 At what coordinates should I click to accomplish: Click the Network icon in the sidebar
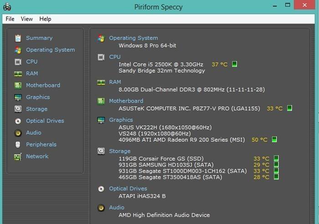coord(18,156)
